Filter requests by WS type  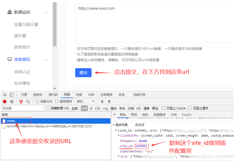(138, 108)
